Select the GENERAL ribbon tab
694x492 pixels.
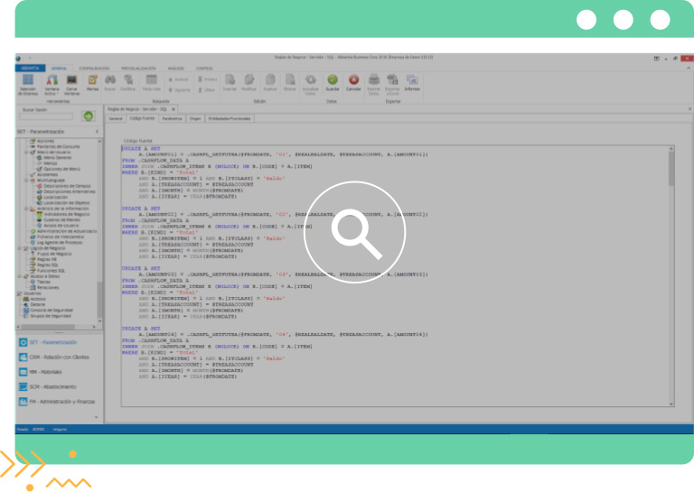[x=59, y=69]
